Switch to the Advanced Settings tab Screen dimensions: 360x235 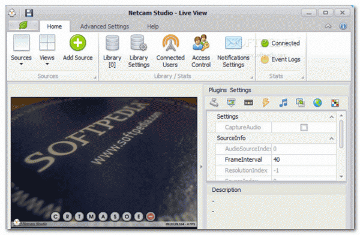click(104, 26)
